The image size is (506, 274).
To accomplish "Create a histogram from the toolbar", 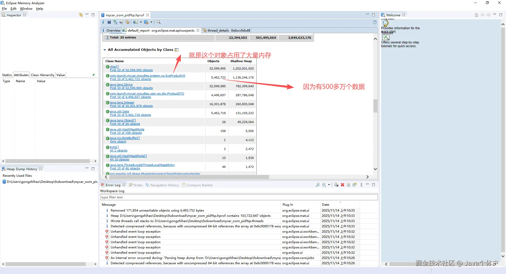I will pyautogui.click(x=109, y=22).
